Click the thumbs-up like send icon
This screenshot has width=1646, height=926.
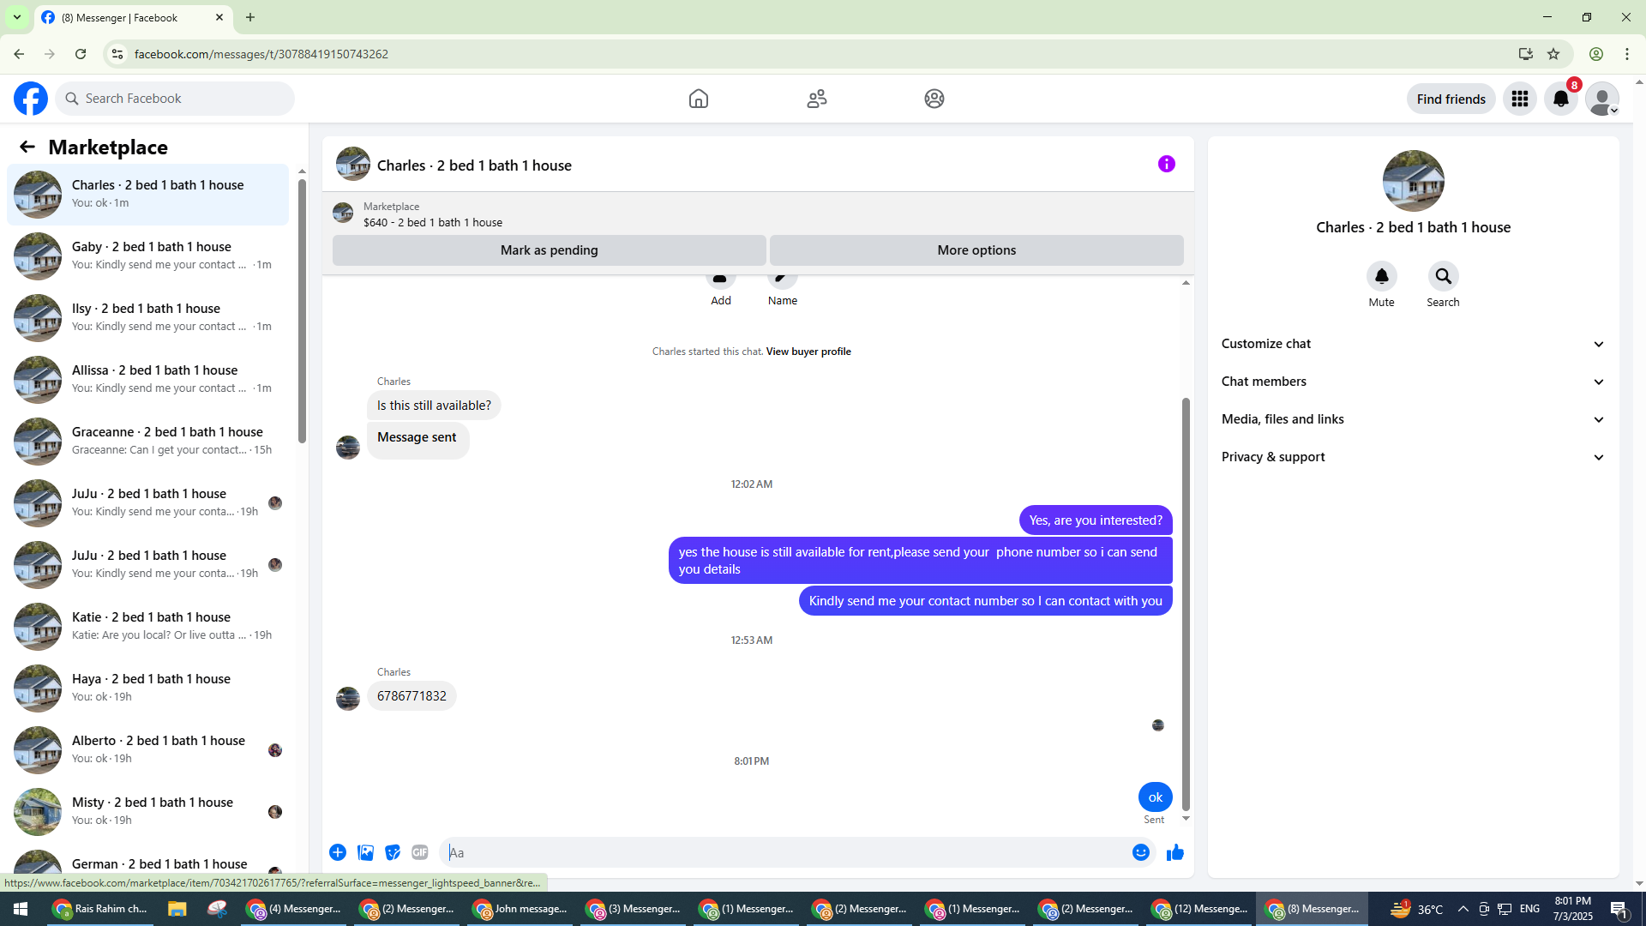1174,852
